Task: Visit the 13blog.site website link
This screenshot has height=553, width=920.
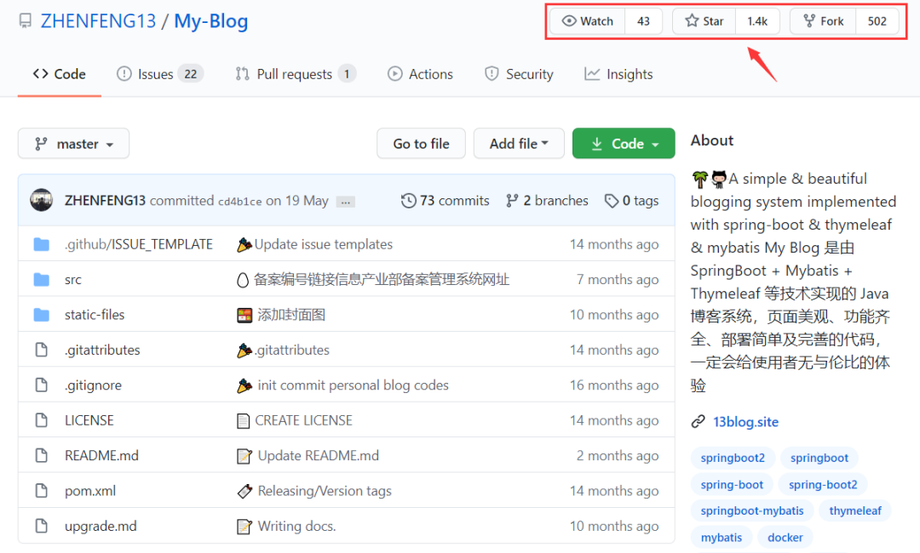Action: (x=745, y=422)
